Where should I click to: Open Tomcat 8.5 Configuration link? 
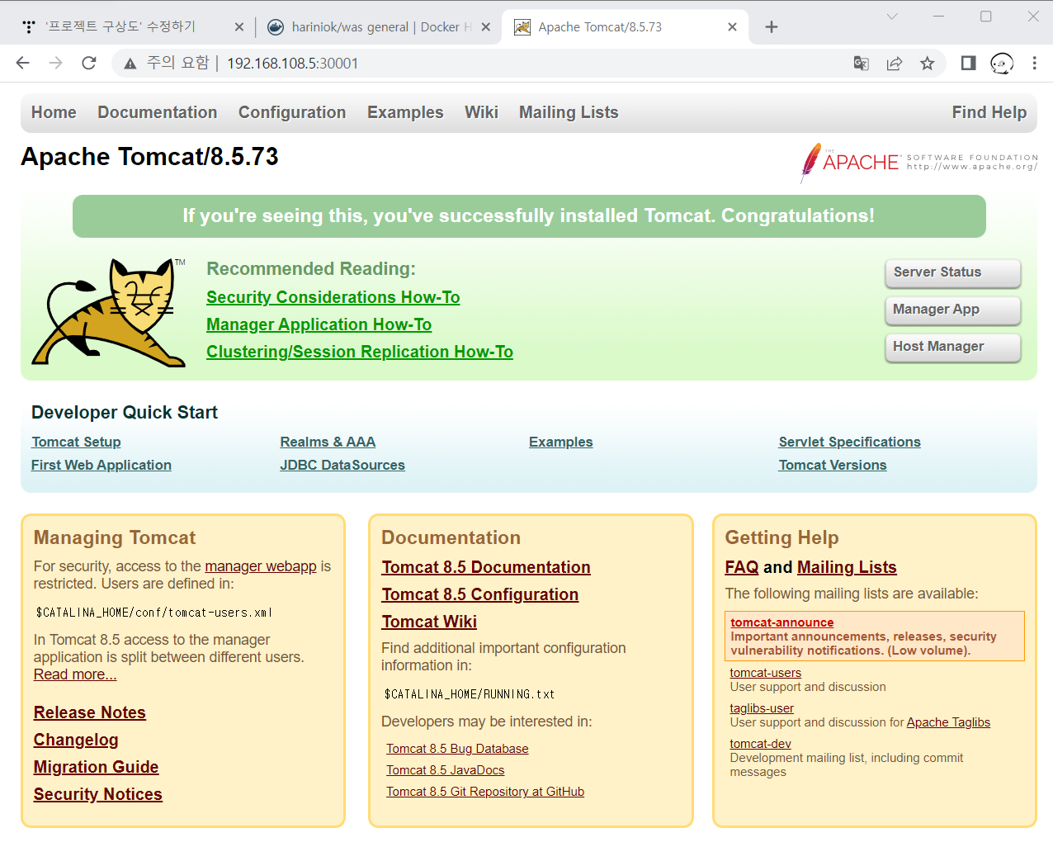480,594
